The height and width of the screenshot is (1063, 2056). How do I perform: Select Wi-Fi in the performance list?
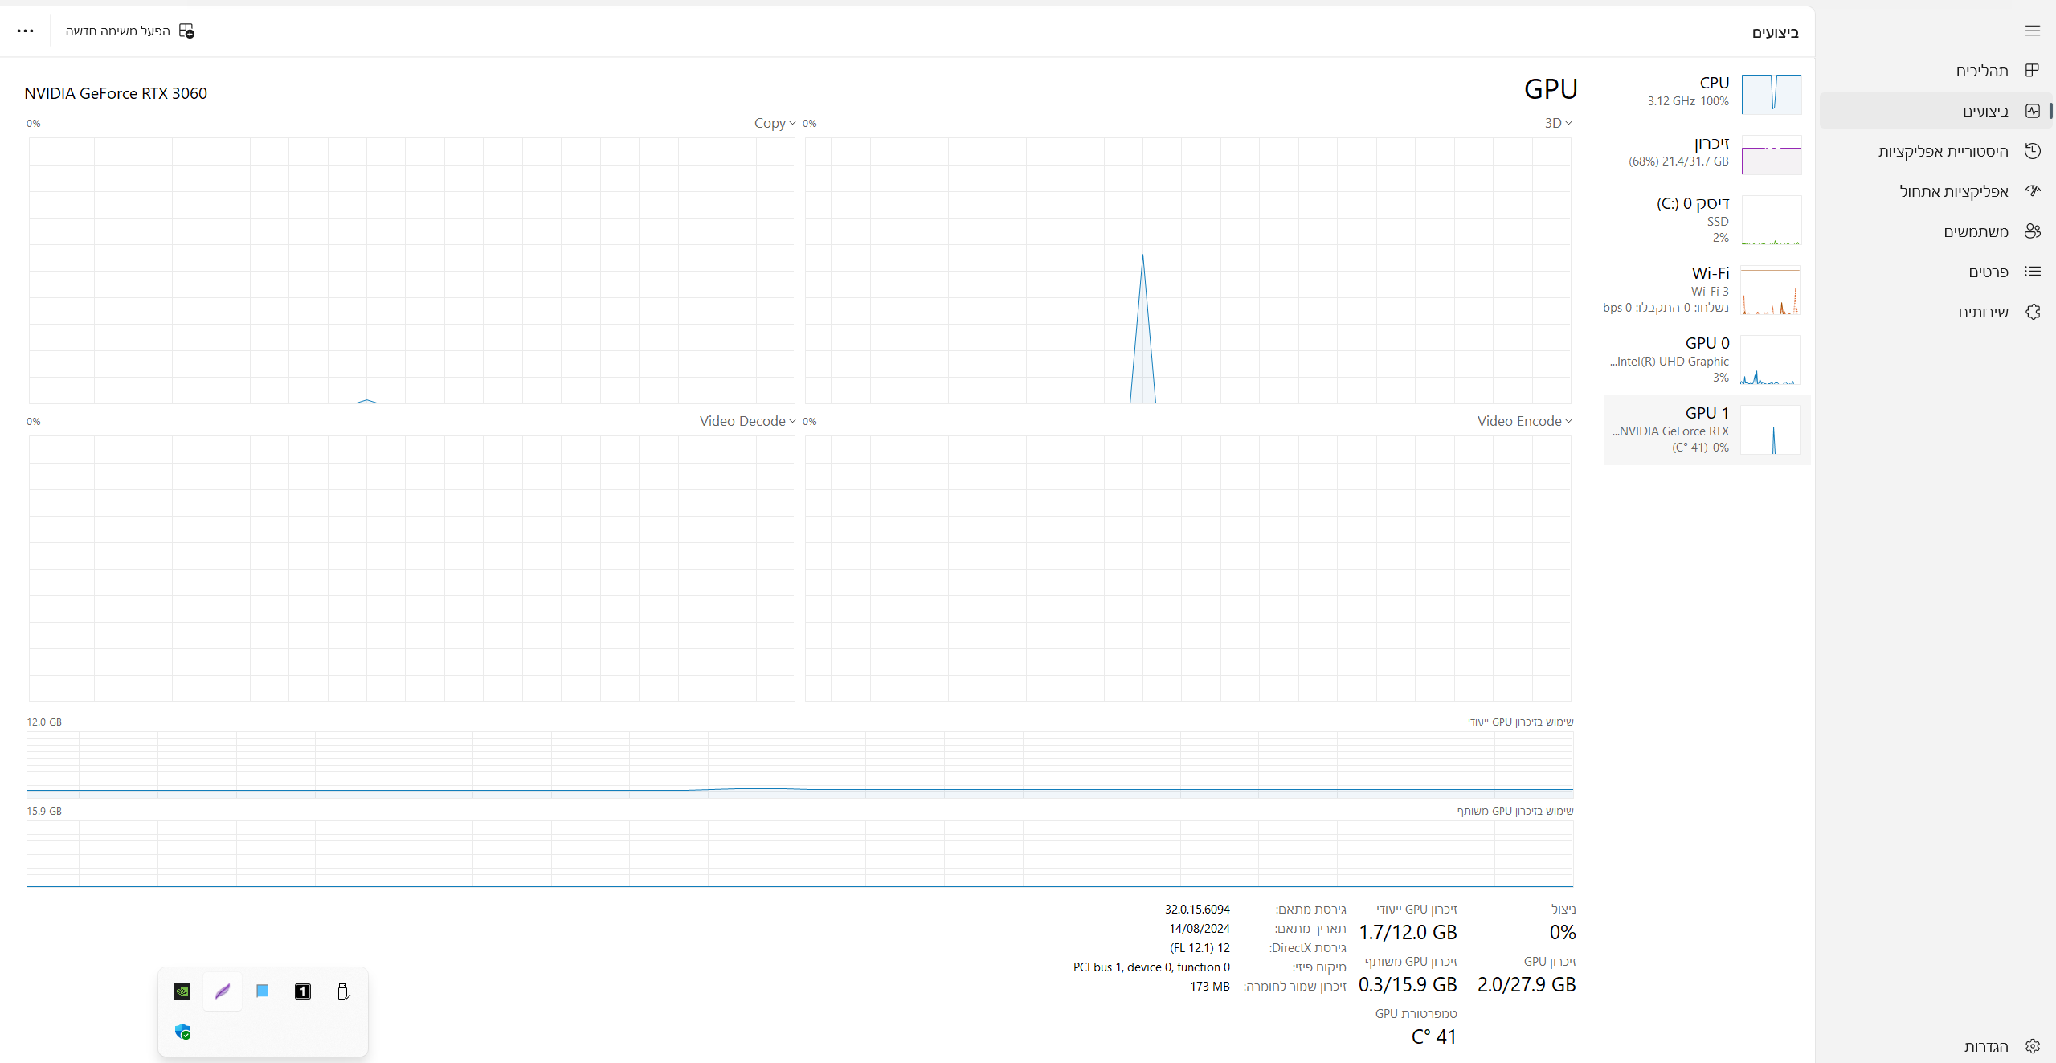(1707, 289)
